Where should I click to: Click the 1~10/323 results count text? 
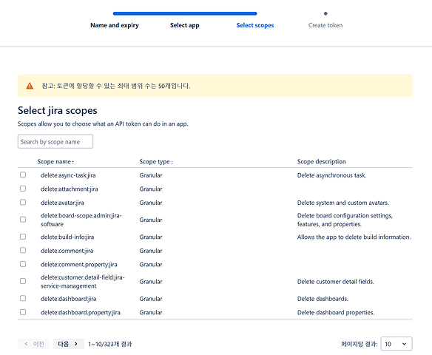click(110, 344)
